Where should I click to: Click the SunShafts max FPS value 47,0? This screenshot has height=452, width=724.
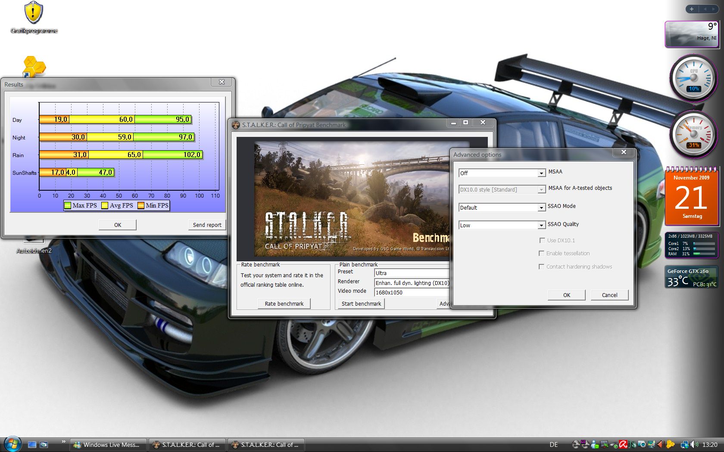click(106, 172)
